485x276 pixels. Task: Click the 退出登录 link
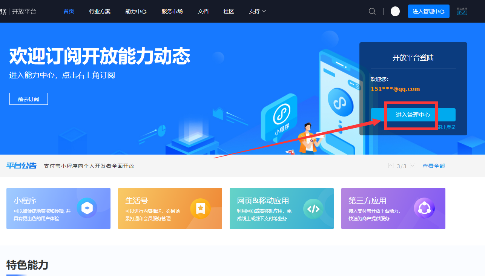pyautogui.click(x=447, y=127)
